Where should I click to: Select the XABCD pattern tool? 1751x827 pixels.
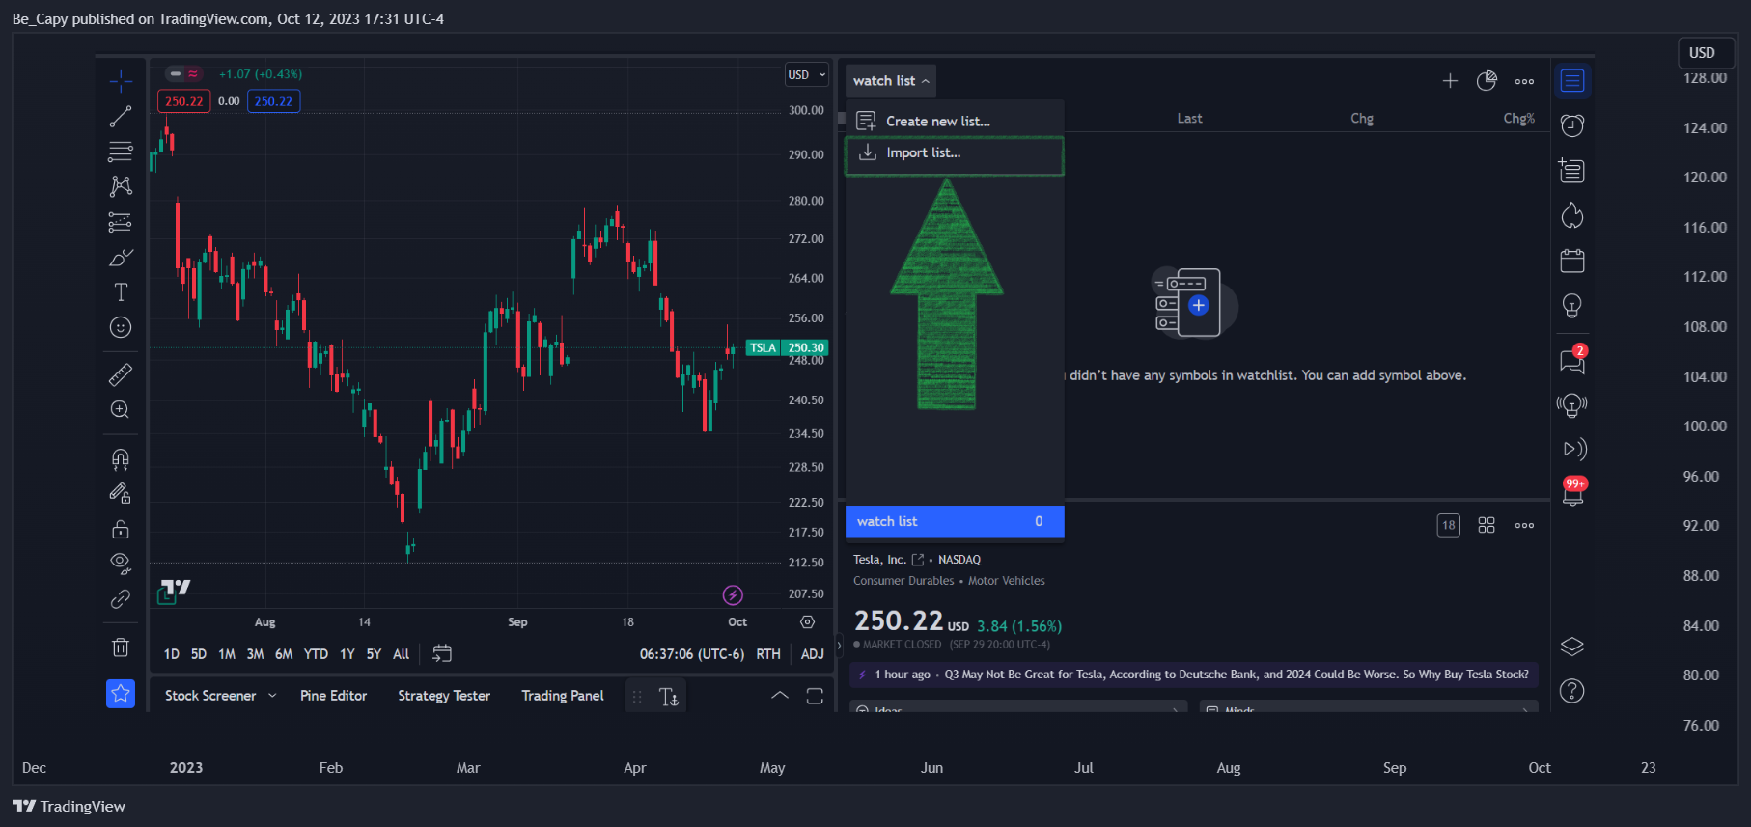pyautogui.click(x=121, y=186)
